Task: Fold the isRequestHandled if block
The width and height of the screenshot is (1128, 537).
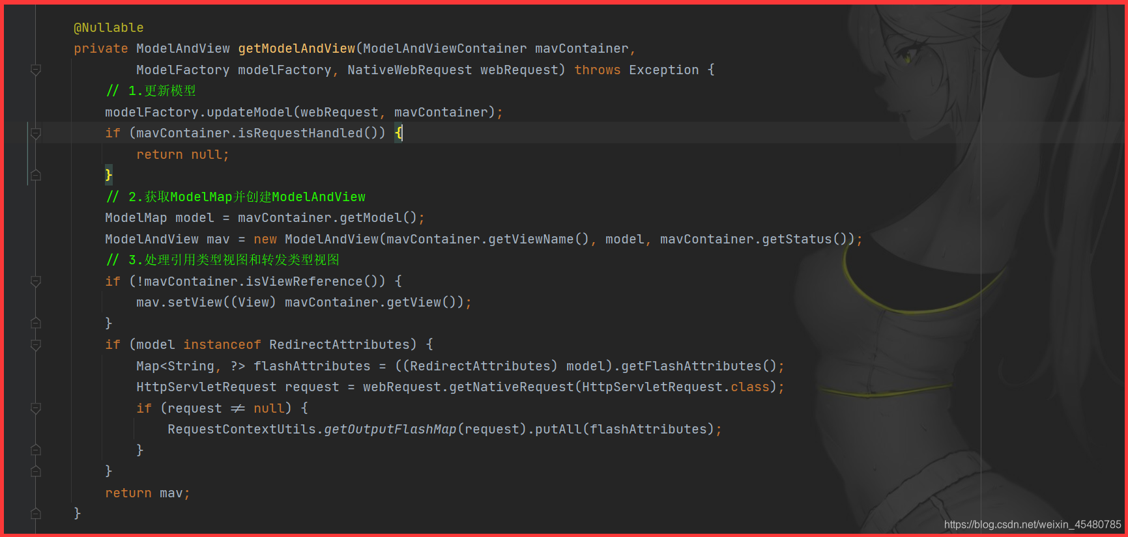Action: pos(36,133)
